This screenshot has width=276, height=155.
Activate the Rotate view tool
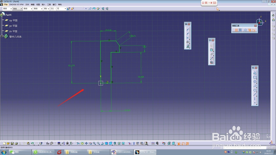90,143
